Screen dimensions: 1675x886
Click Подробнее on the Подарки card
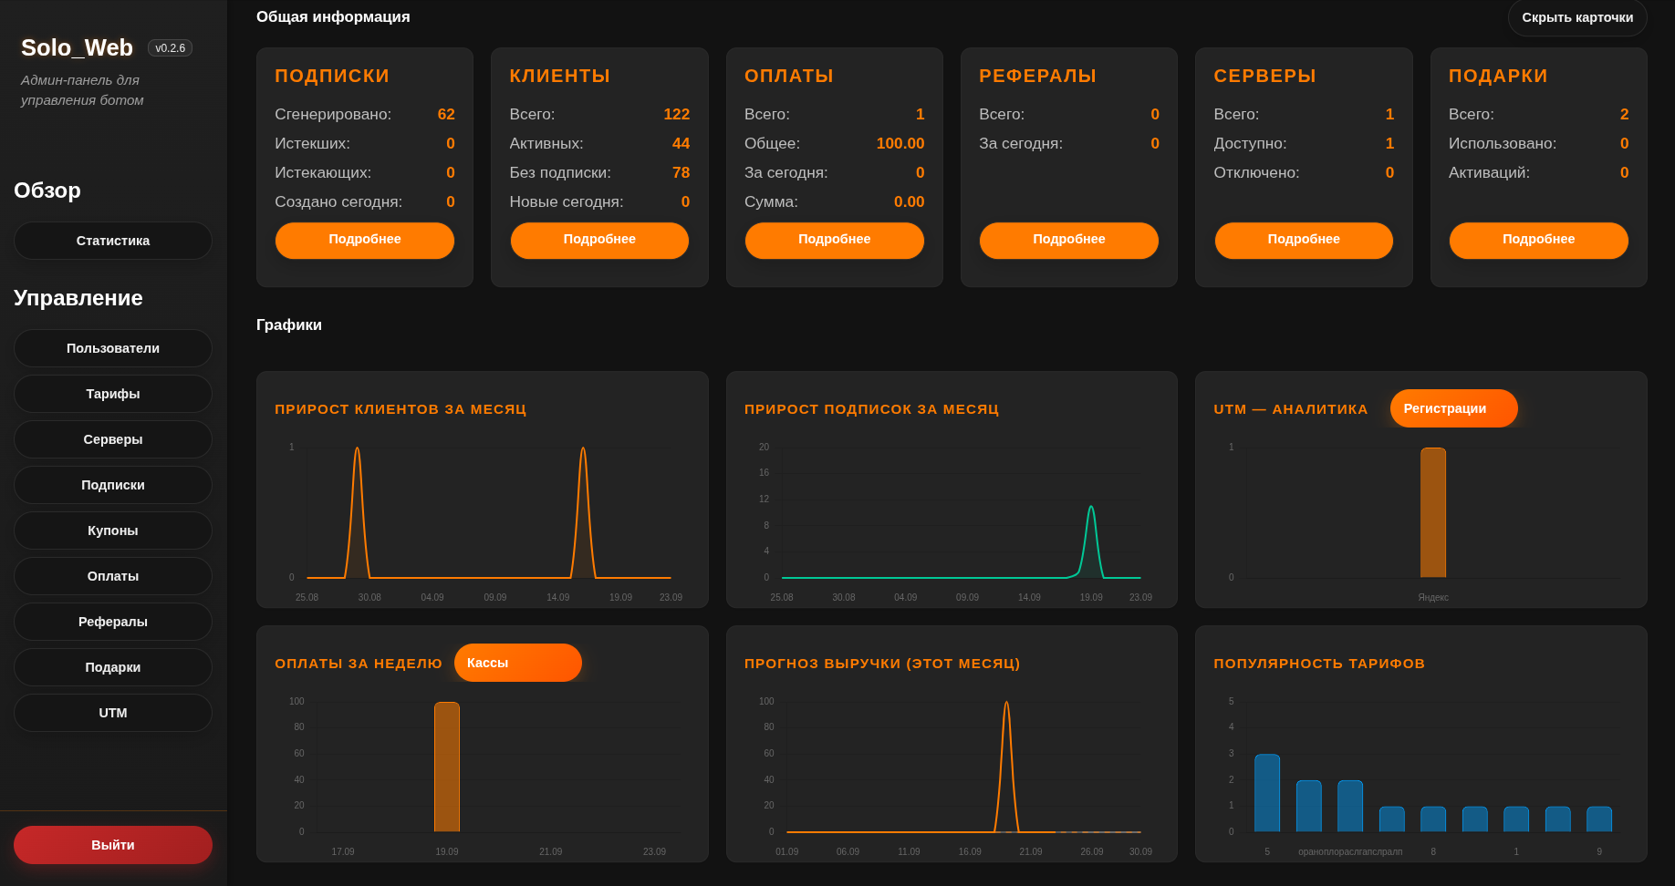[1538, 240]
